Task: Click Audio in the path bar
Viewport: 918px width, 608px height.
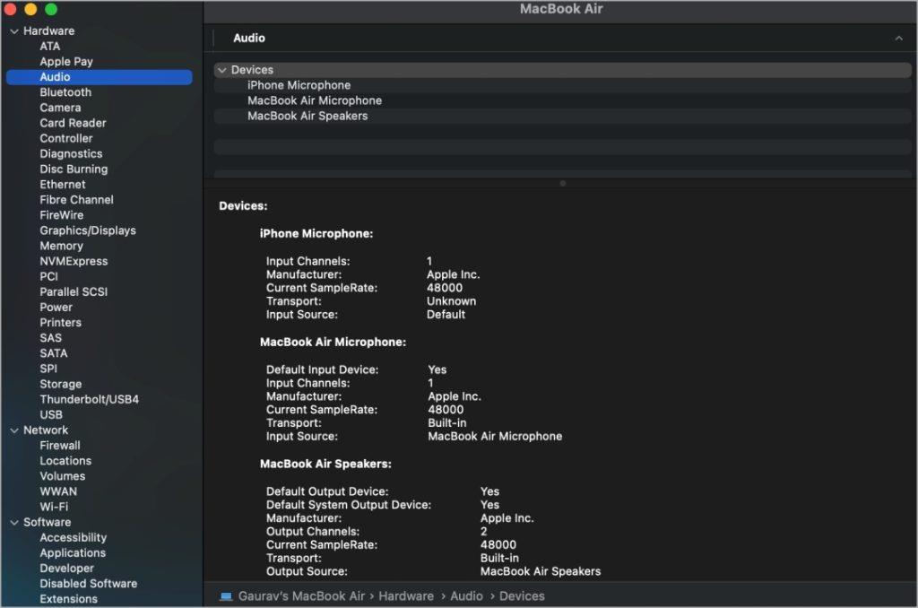Action: [x=466, y=596]
